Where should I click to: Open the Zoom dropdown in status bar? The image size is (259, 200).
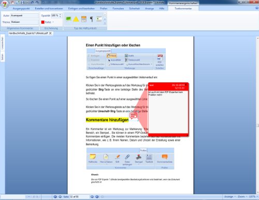242,196
